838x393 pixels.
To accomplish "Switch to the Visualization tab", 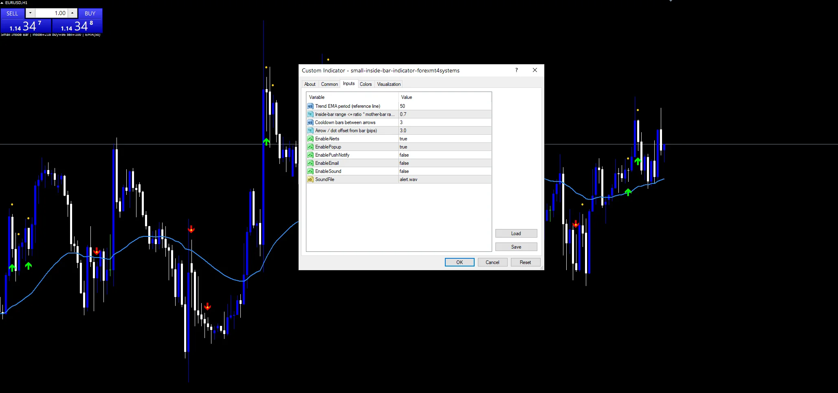I will pyautogui.click(x=389, y=84).
